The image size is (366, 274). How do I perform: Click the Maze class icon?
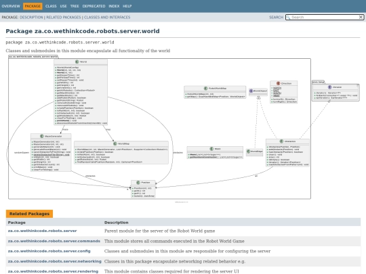(x=211, y=149)
